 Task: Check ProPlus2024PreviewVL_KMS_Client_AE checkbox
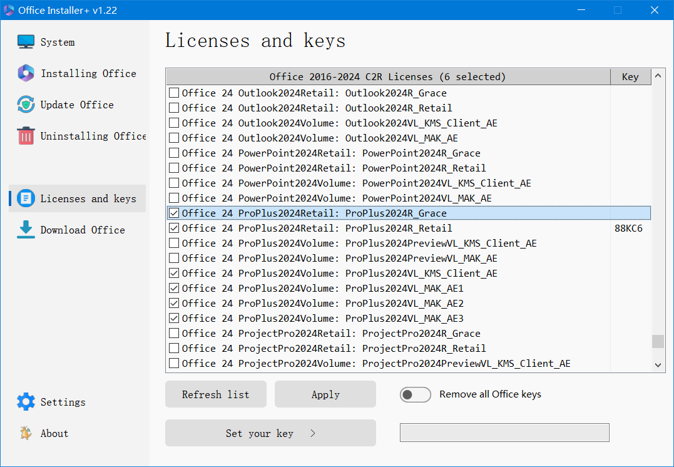(174, 243)
